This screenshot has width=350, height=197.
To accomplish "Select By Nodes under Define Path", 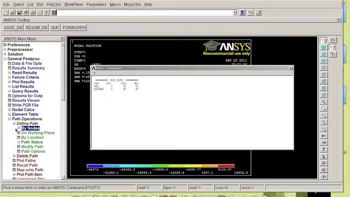I will (x=31, y=128).
